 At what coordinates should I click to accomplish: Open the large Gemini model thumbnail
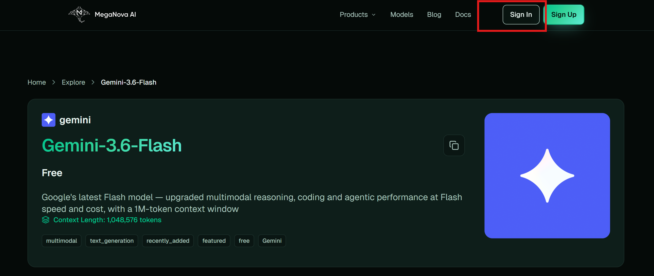(547, 176)
